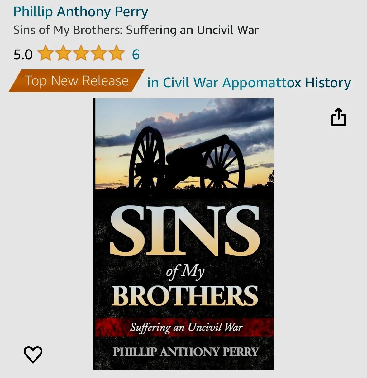Screen dimensions: 367x378
Task: Open the Civil War Appomattox History category
Action: coord(249,83)
